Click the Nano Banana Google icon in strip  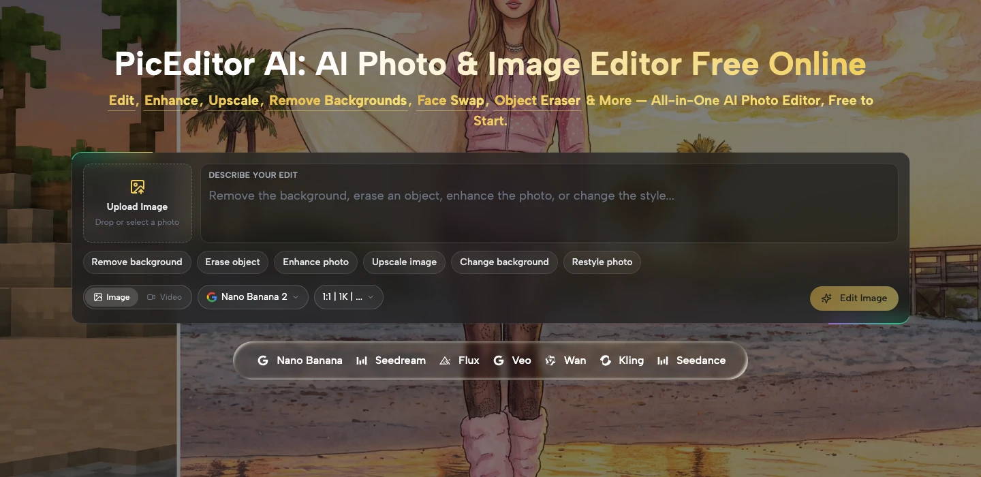click(x=263, y=360)
